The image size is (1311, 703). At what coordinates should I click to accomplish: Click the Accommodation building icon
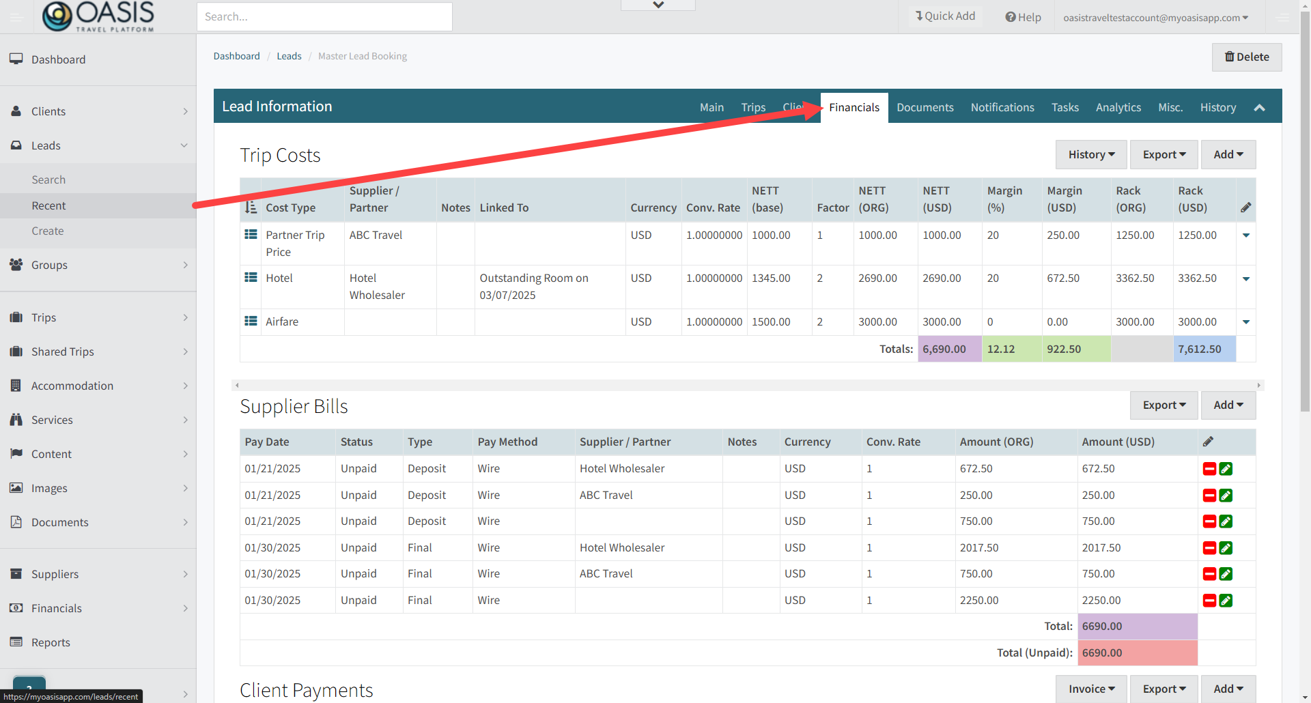click(16, 386)
